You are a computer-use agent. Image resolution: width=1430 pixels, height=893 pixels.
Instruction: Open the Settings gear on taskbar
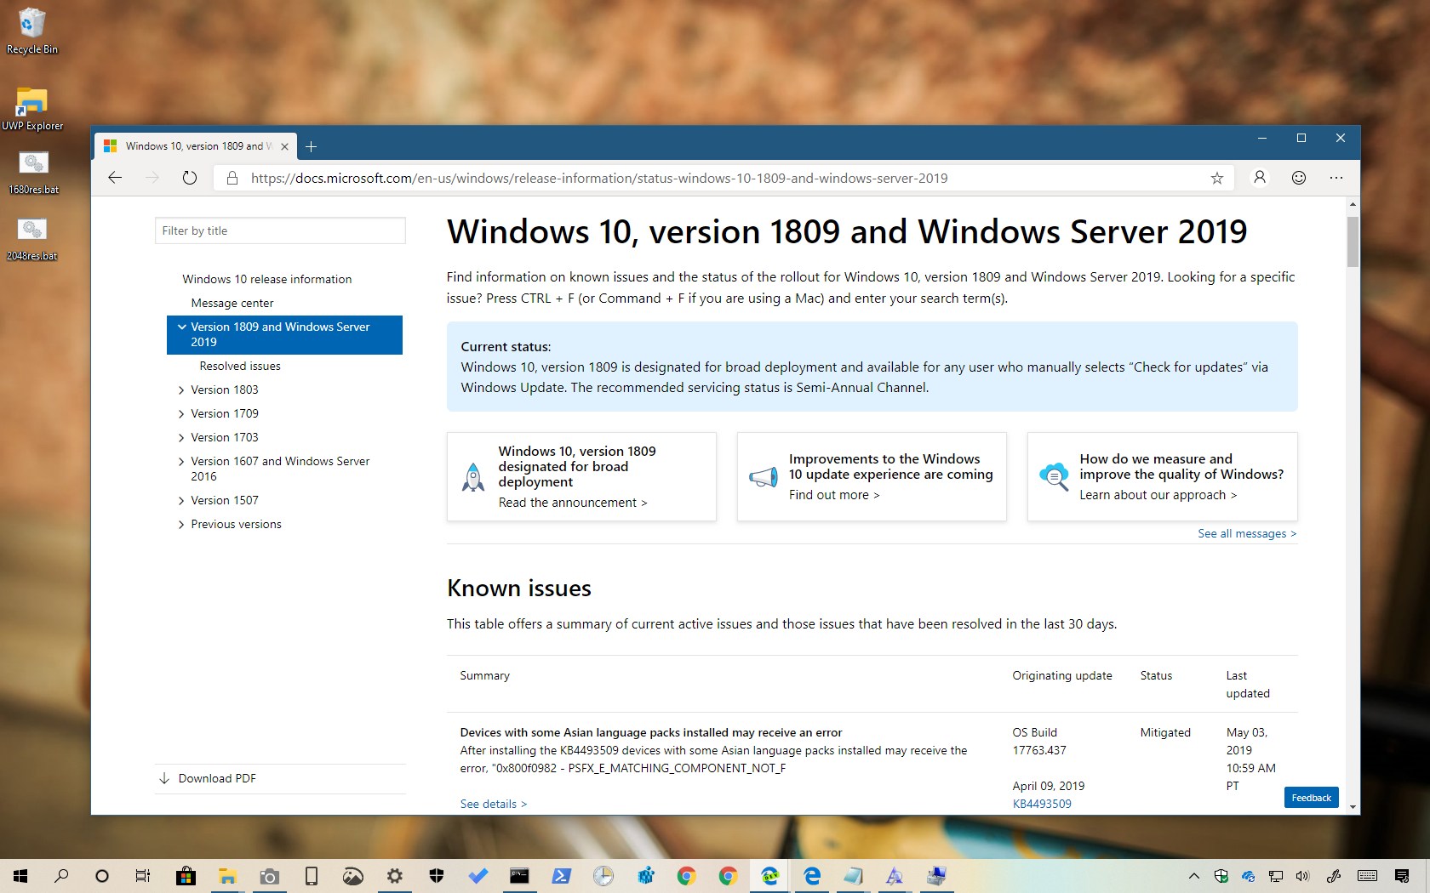coord(394,875)
